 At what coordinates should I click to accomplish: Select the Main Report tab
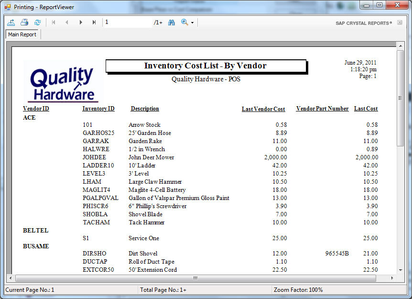(x=22, y=34)
